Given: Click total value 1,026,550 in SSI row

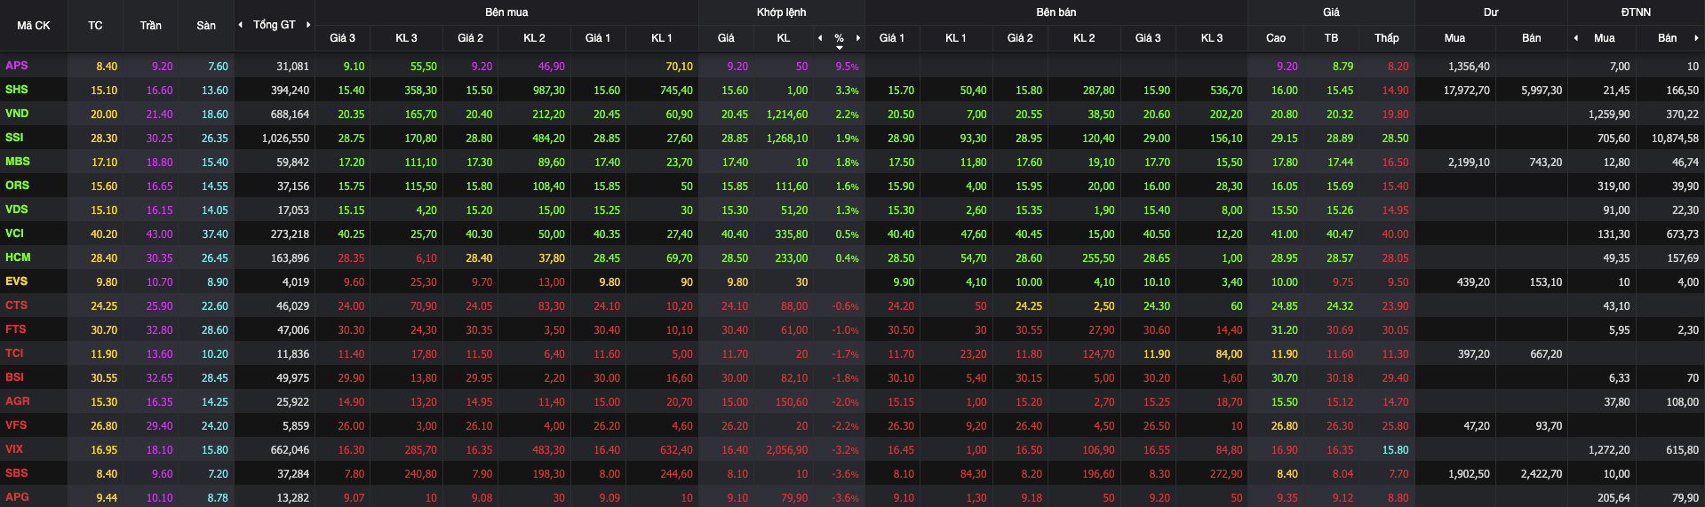Looking at the screenshot, I should tap(285, 139).
